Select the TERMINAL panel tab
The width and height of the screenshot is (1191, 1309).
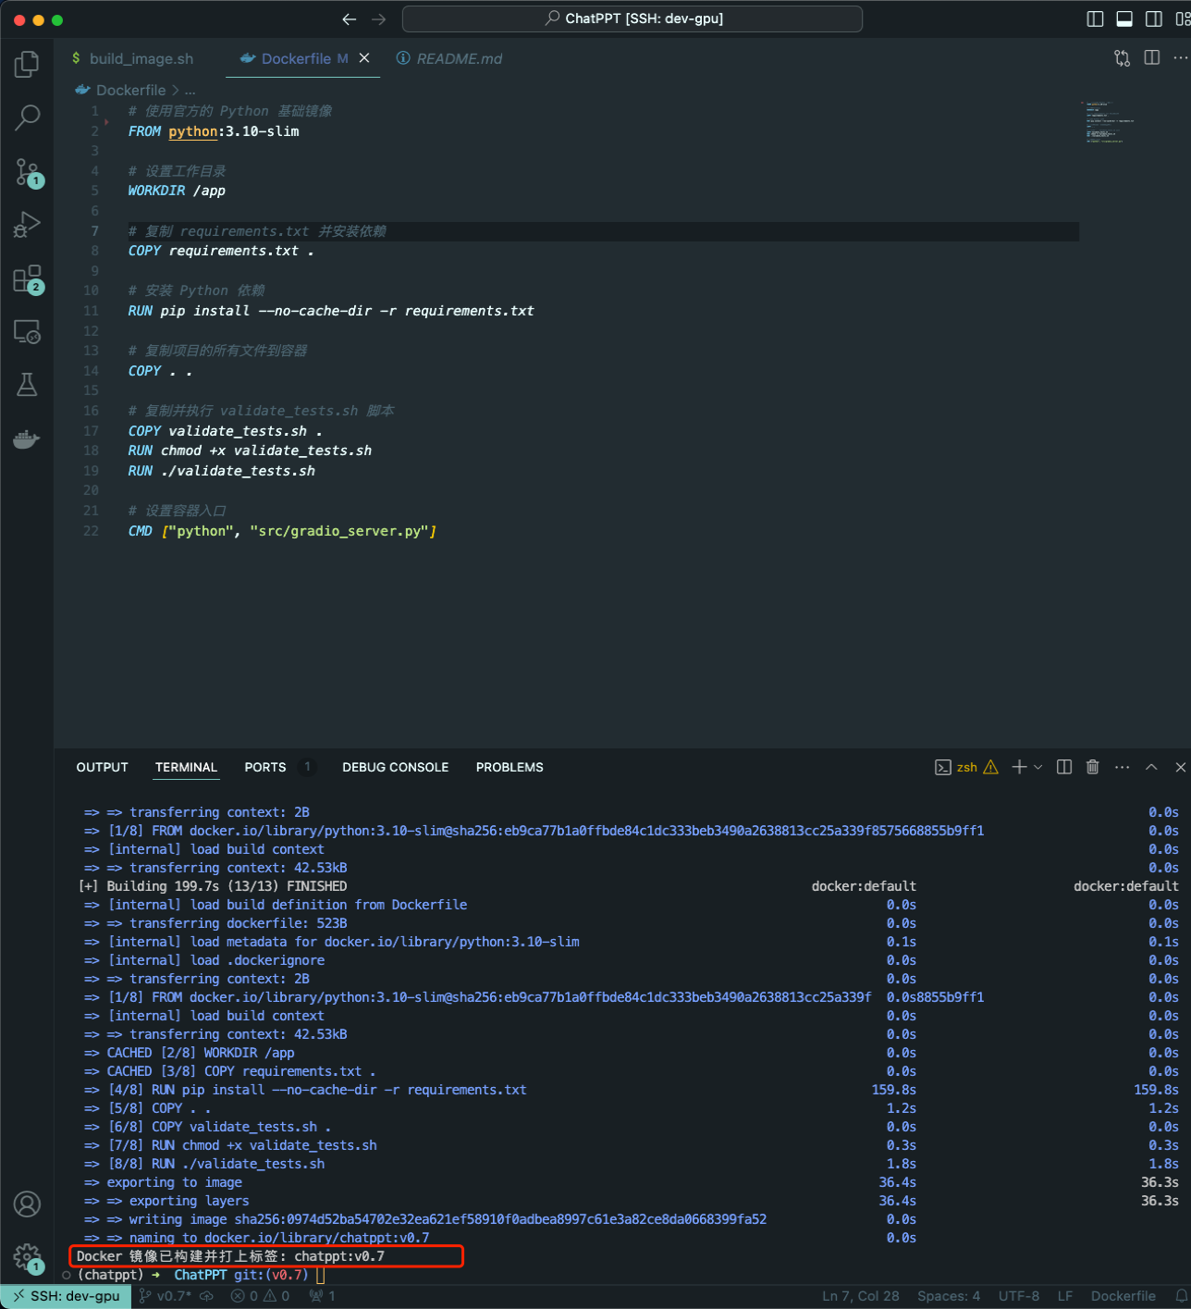click(186, 767)
